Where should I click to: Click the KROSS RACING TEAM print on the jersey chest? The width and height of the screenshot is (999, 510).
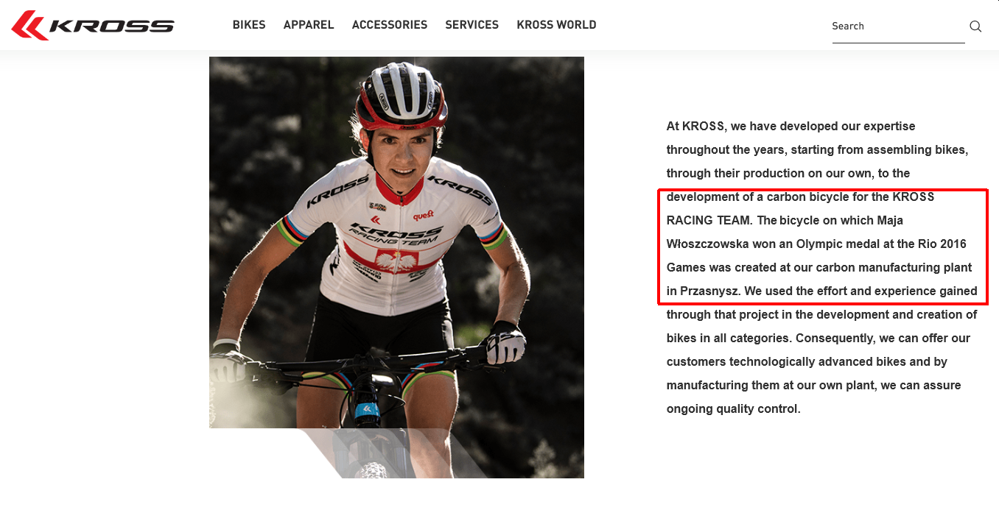click(x=396, y=234)
